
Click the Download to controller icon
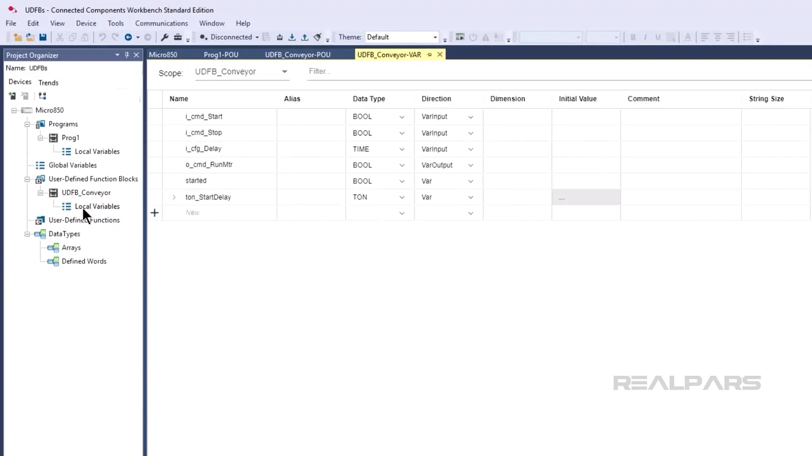[292, 37]
